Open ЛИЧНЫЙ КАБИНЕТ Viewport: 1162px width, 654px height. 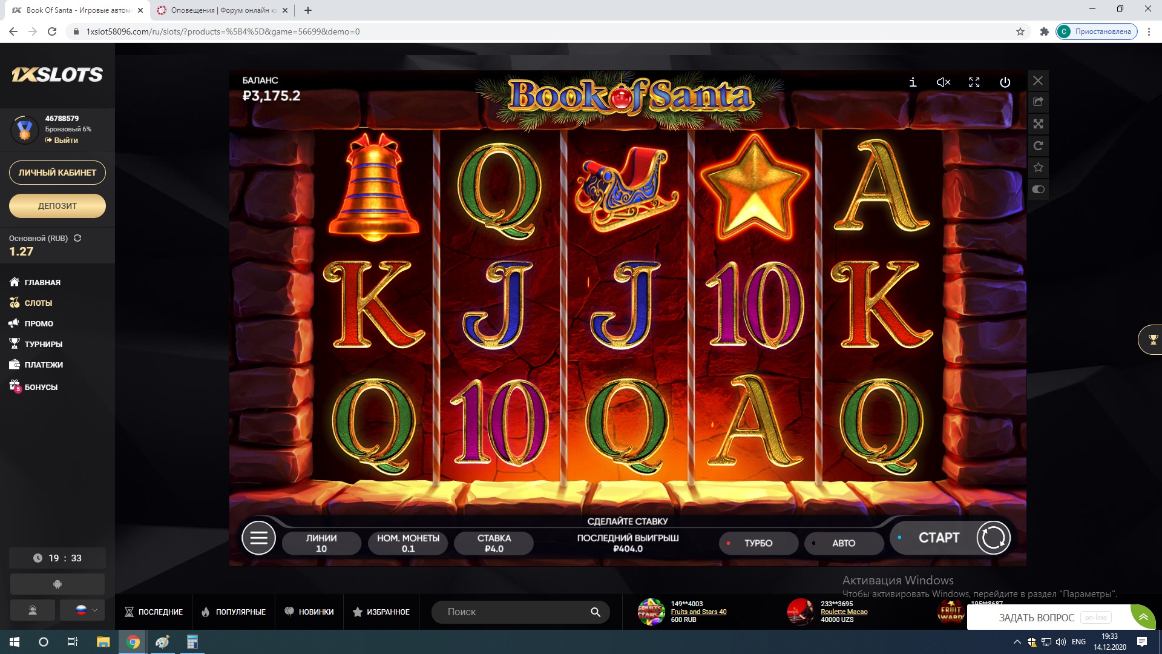coord(57,173)
